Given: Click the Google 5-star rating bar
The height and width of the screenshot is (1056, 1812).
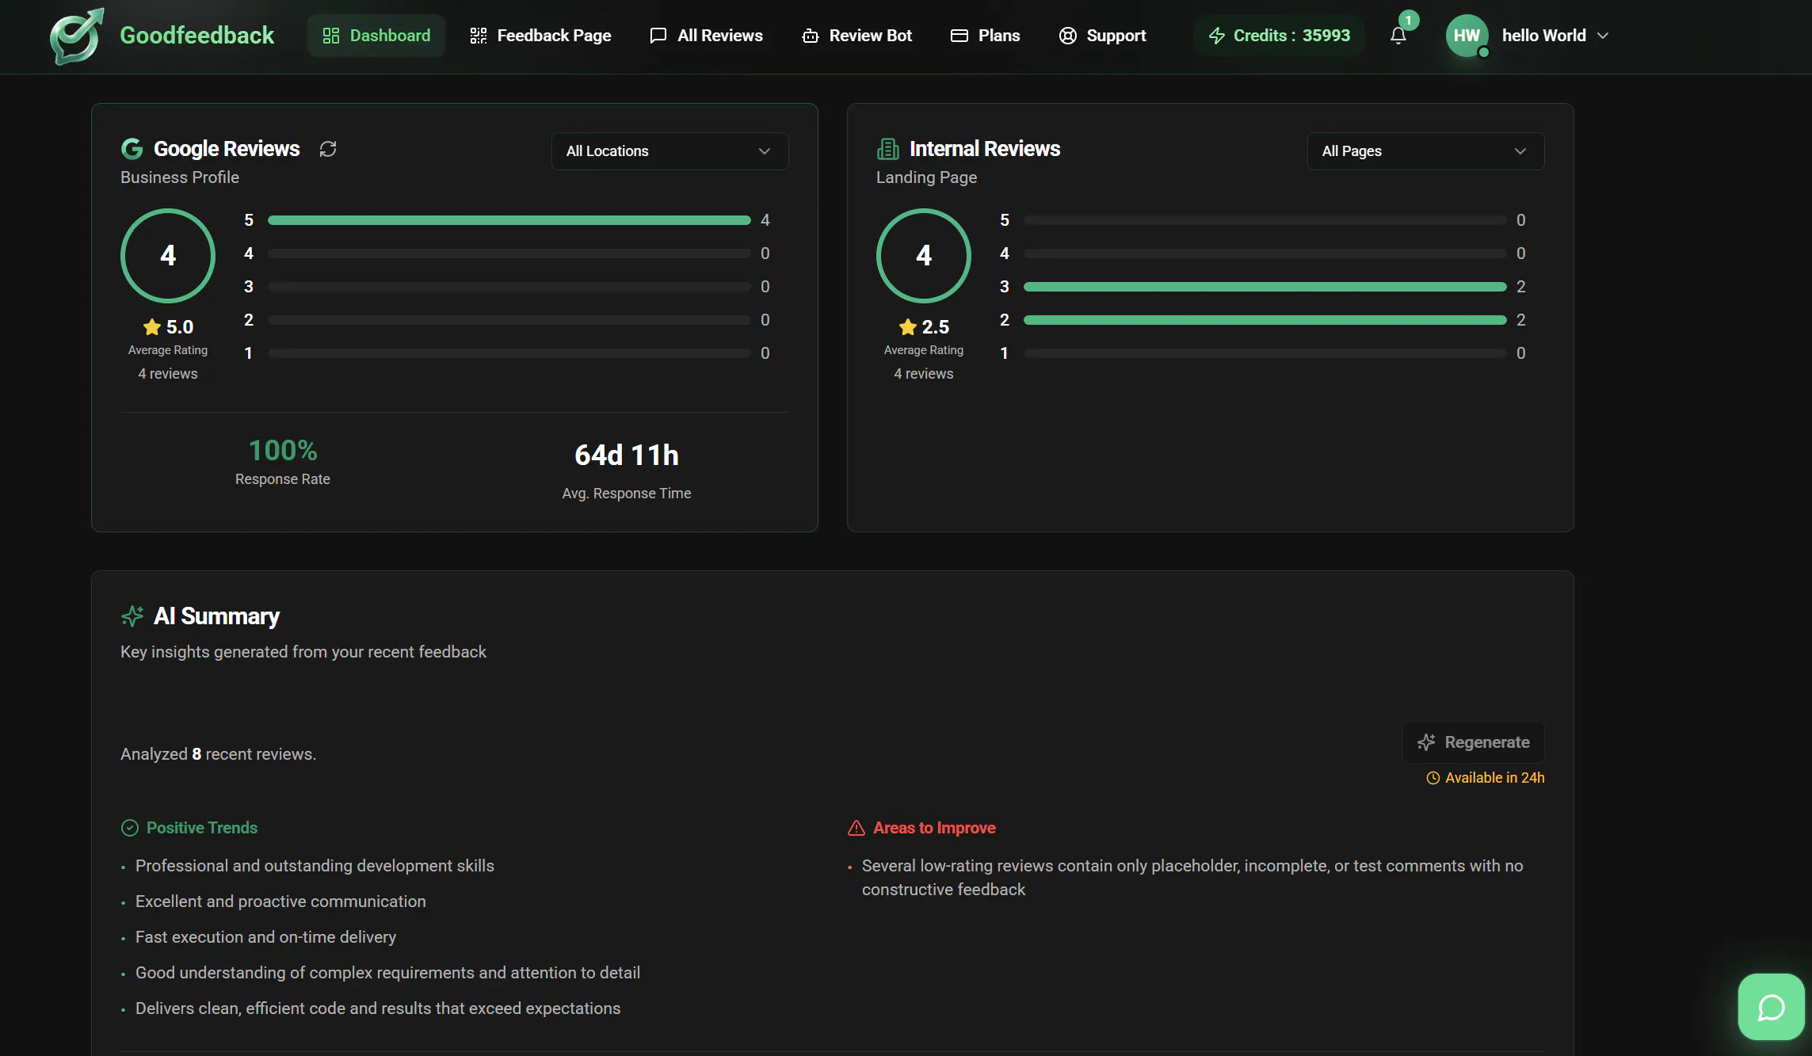Looking at the screenshot, I should 509,220.
